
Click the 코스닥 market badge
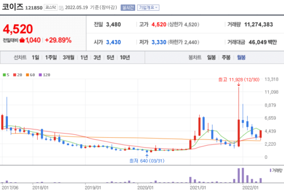coord(50,7)
